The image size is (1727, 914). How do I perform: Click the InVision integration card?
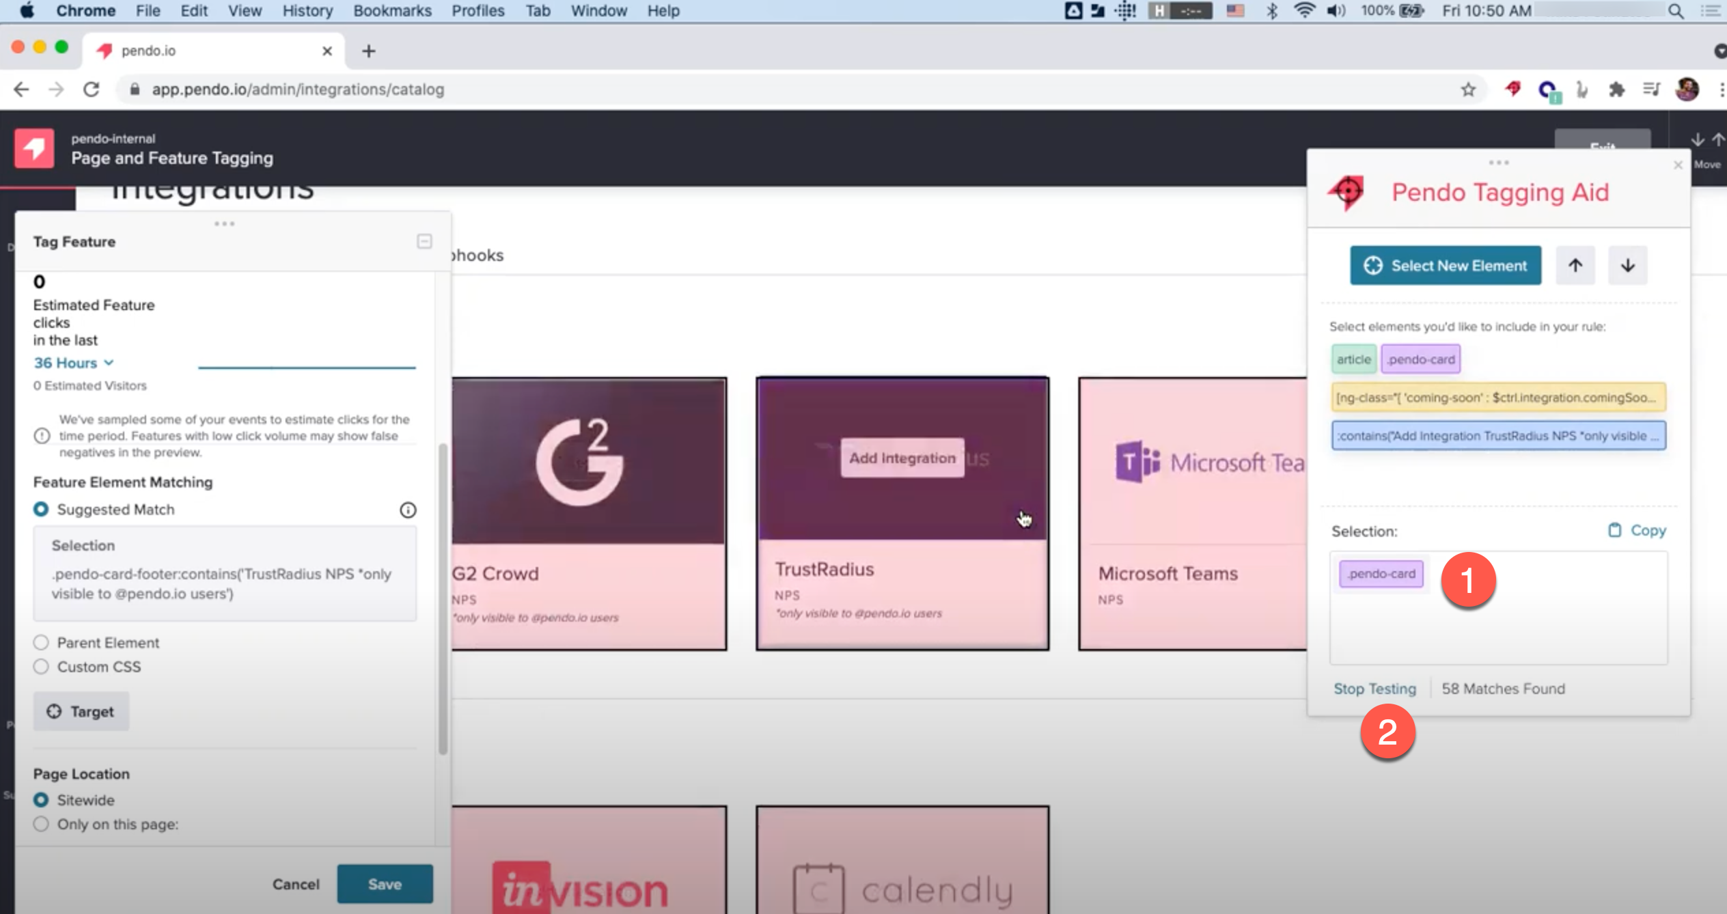589,860
